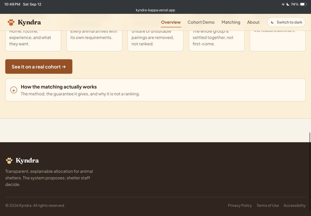The height and width of the screenshot is (216, 311).
Task: Click the card reading 'settled together, not first-come.'
Action: coord(216,41)
